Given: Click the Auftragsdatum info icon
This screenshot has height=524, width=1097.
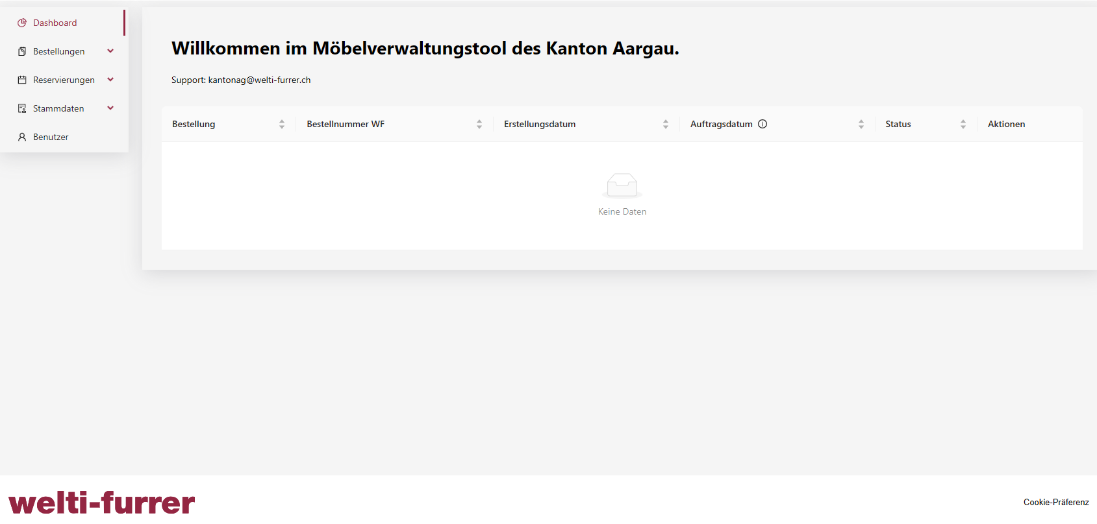Looking at the screenshot, I should point(763,124).
